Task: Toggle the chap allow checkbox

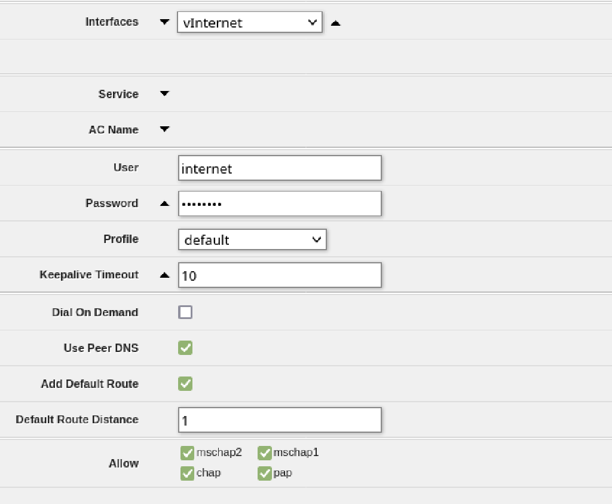Action: [187, 473]
